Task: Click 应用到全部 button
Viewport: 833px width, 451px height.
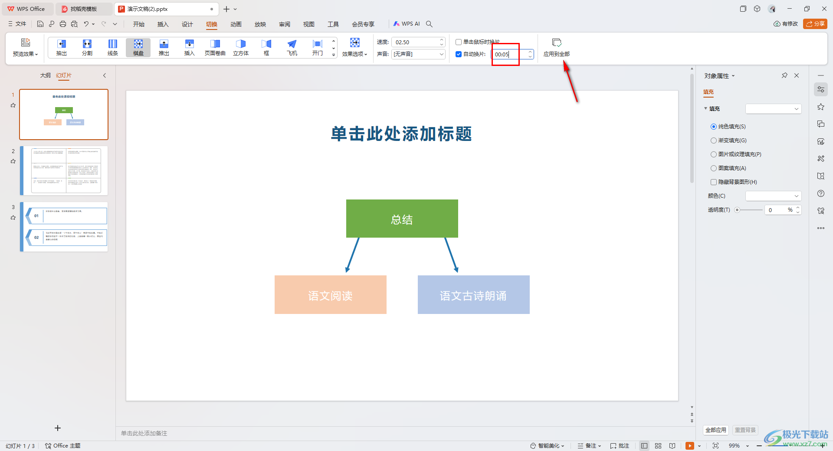Action: point(557,47)
